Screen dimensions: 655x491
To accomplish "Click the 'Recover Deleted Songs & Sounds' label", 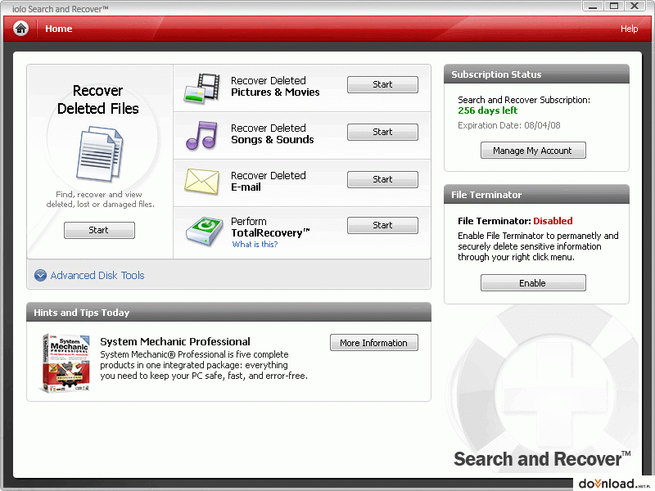I will (x=273, y=133).
